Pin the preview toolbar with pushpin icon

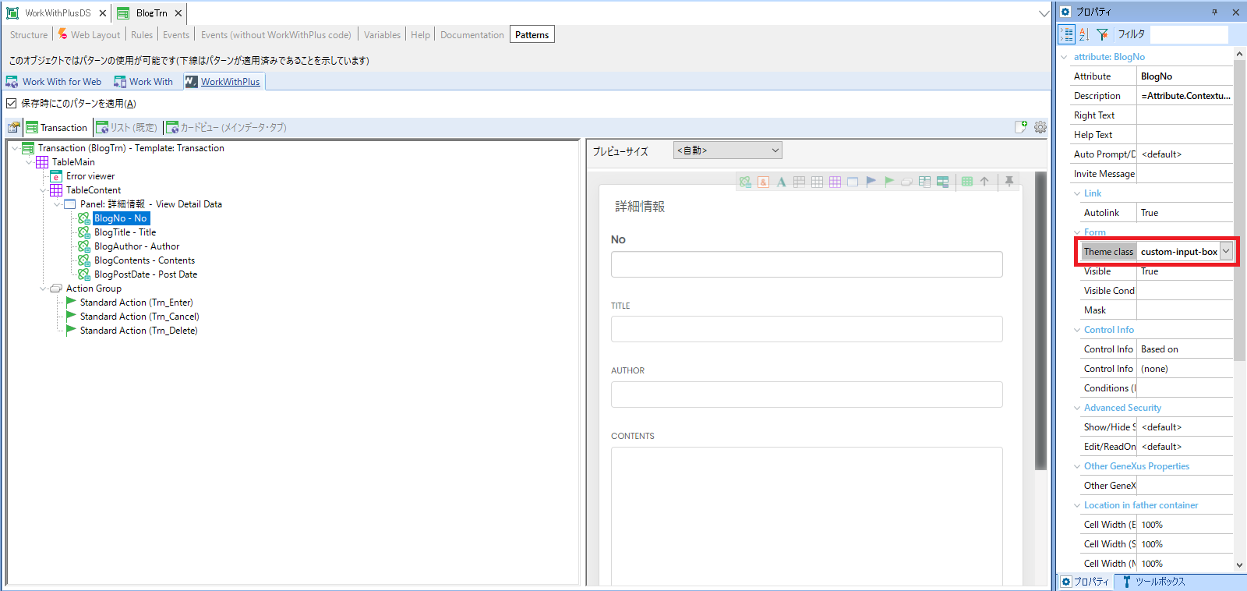pos(1009,182)
